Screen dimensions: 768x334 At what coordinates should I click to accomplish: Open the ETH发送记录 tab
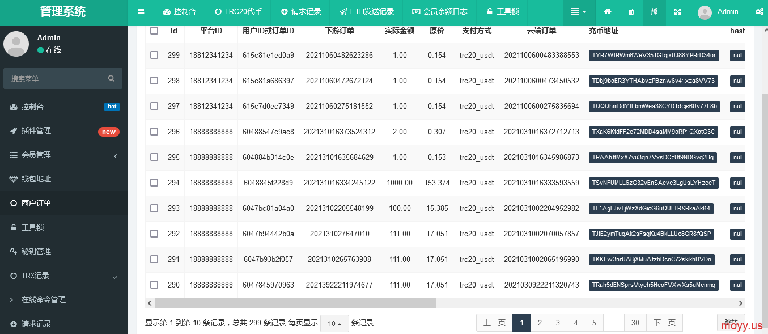pyautogui.click(x=366, y=11)
